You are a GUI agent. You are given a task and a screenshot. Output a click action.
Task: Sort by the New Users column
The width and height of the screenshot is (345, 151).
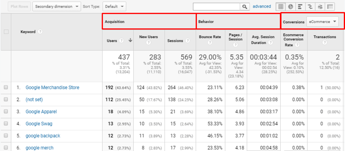[x=149, y=37]
